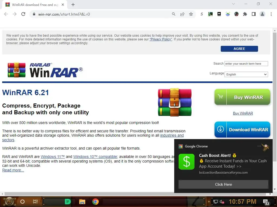Bookmark this page with star icon
This screenshot has width=277, height=207.
[x=191, y=14]
